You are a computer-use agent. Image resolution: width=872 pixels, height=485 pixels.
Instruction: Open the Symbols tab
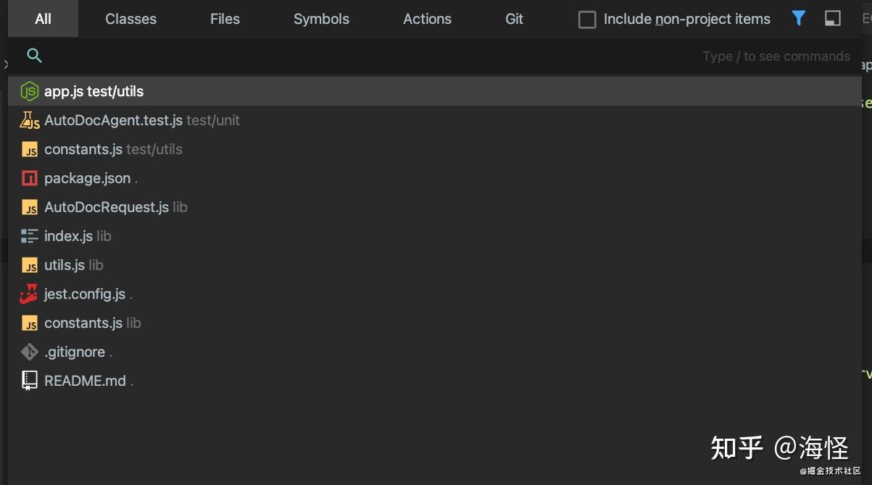coord(321,20)
